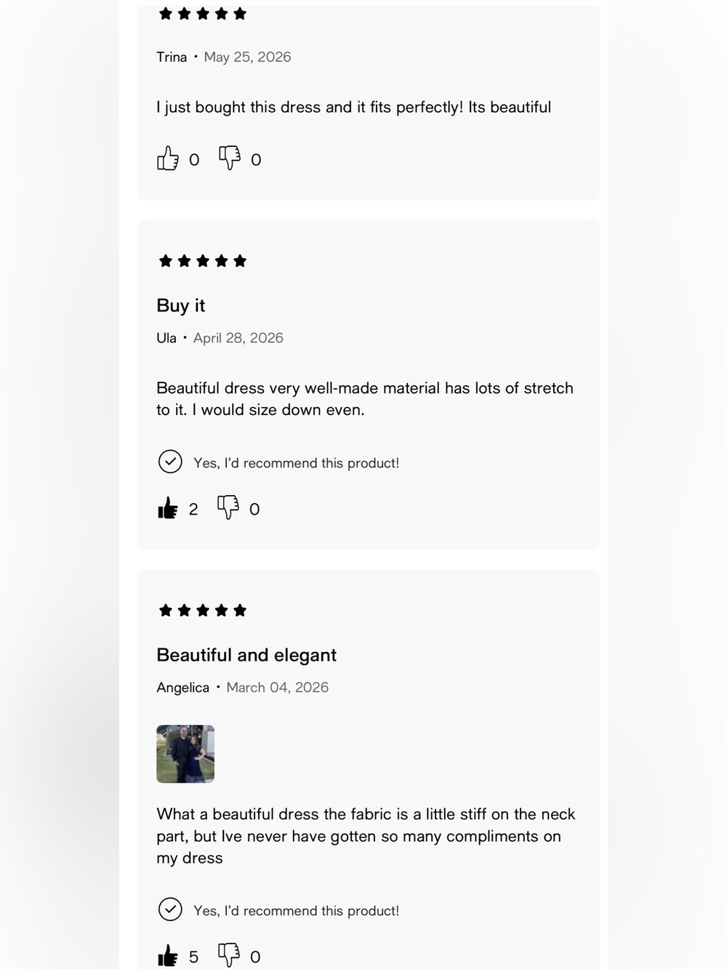This screenshot has width=727, height=969.
Task: Click the recommend checkmark in Angelica's review
Action: pyautogui.click(x=170, y=909)
